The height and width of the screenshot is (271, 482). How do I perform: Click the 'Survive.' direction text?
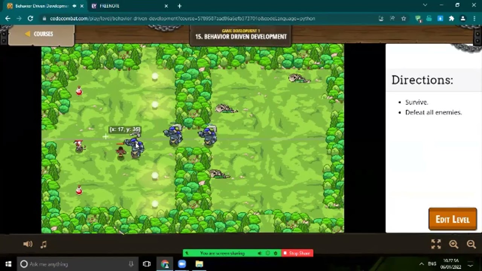(x=416, y=102)
